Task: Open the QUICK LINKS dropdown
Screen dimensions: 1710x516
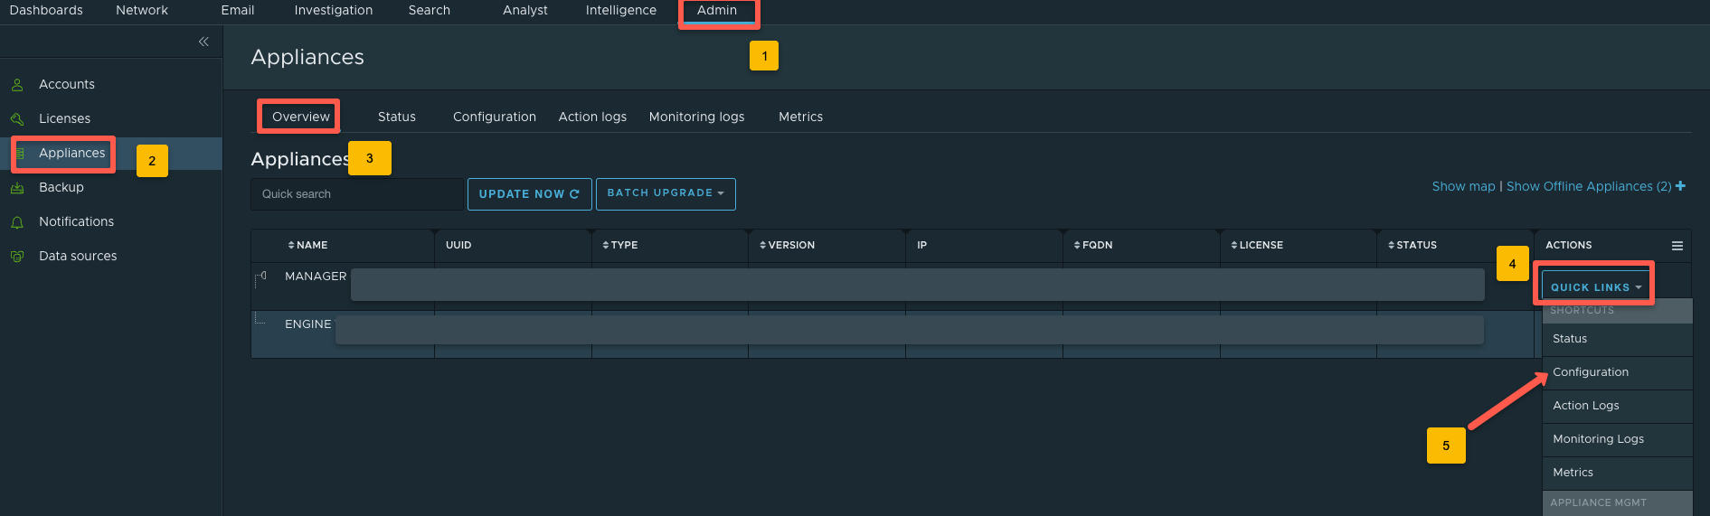Action: pyautogui.click(x=1596, y=287)
